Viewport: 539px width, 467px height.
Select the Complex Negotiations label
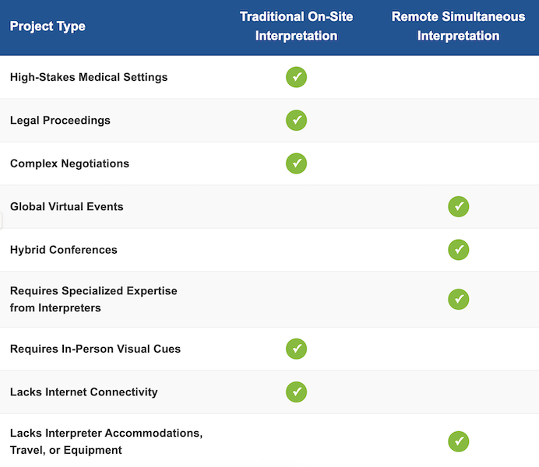coord(69,163)
